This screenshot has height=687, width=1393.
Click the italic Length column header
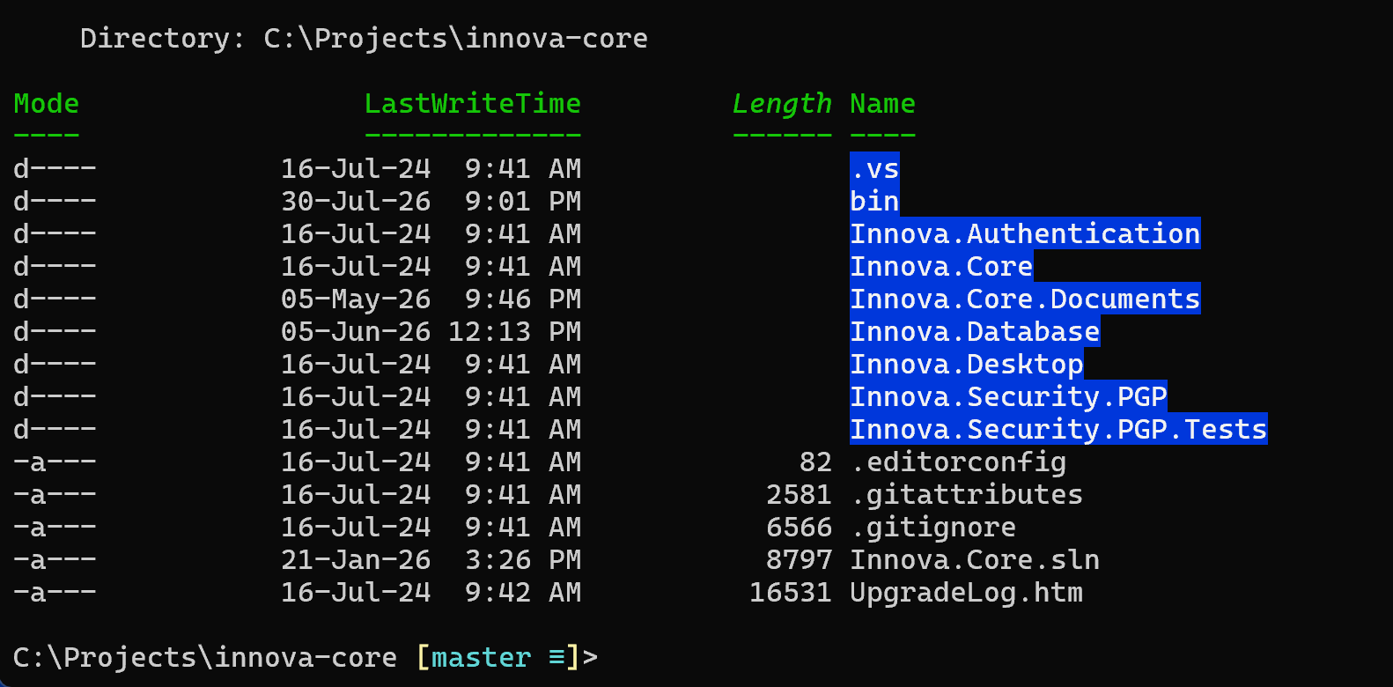point(782,103)
